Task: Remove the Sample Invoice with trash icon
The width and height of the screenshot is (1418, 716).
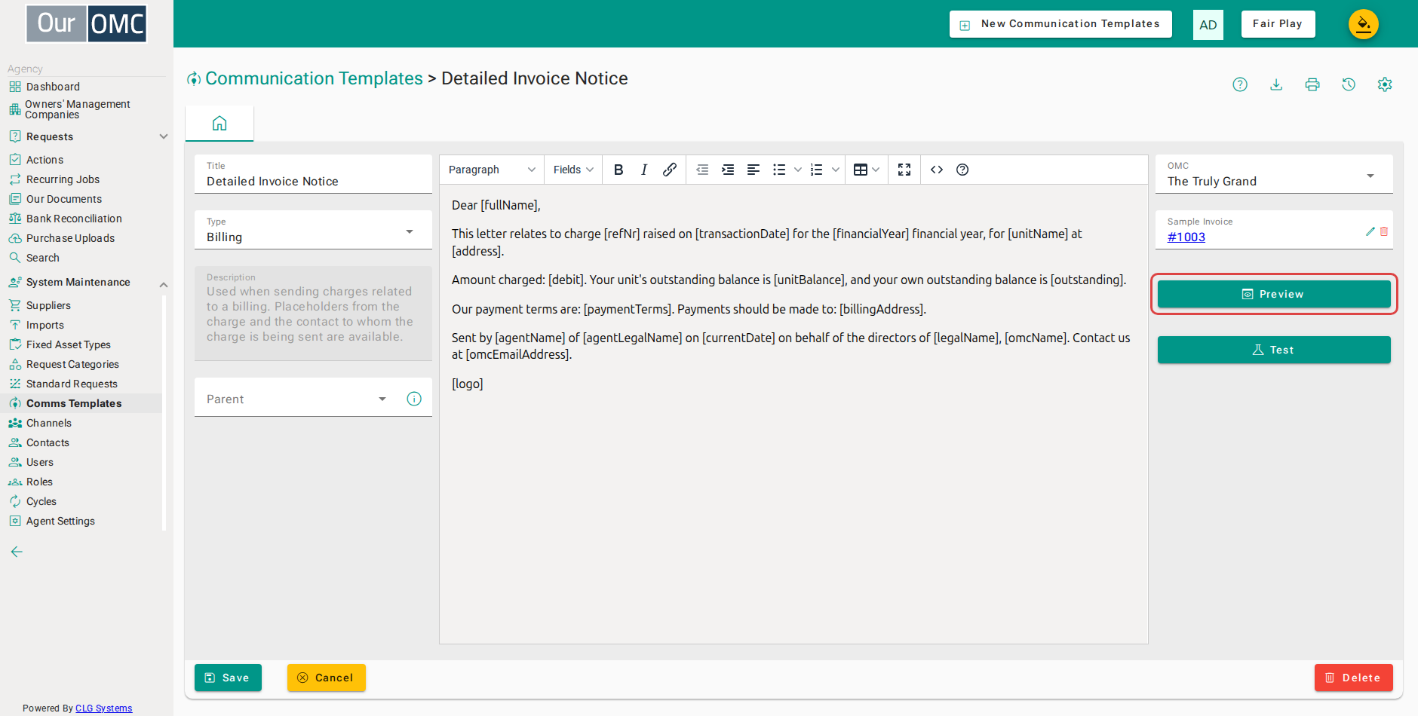Action: (1384, 231)
